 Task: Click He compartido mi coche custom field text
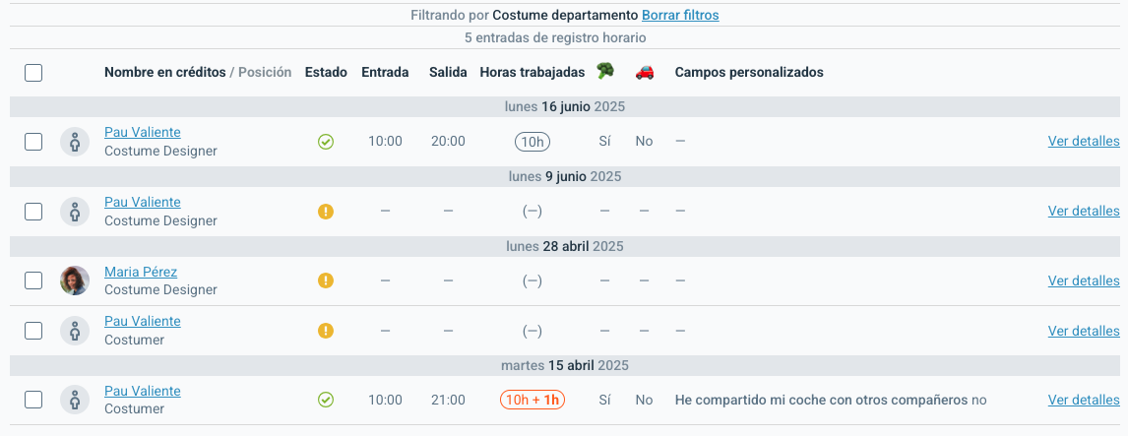click(831, 400)
